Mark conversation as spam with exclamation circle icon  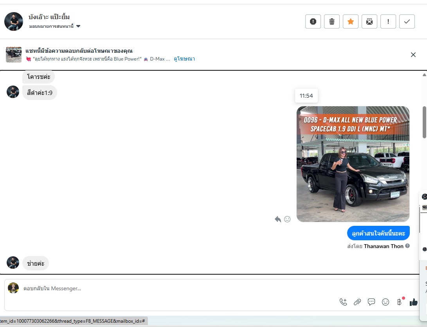pos(313,21)
